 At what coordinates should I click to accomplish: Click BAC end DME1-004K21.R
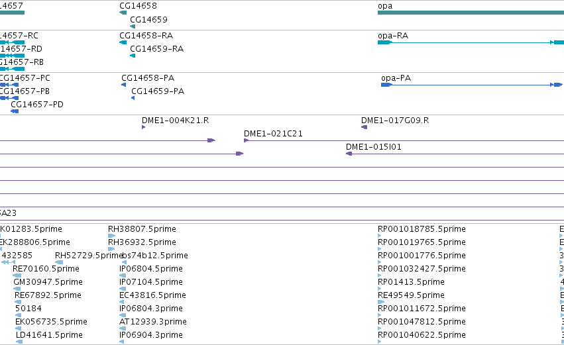(x=175, y=121)
